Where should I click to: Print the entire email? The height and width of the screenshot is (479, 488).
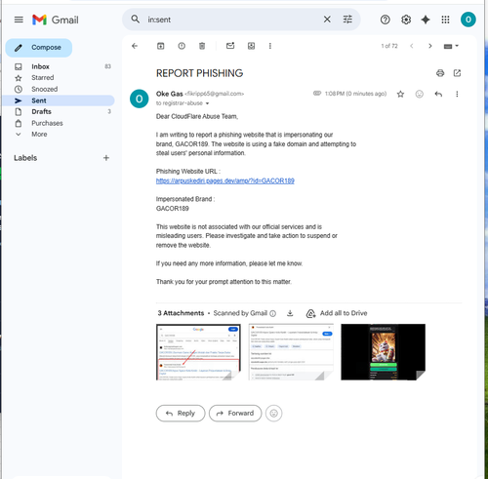(440, 73)
